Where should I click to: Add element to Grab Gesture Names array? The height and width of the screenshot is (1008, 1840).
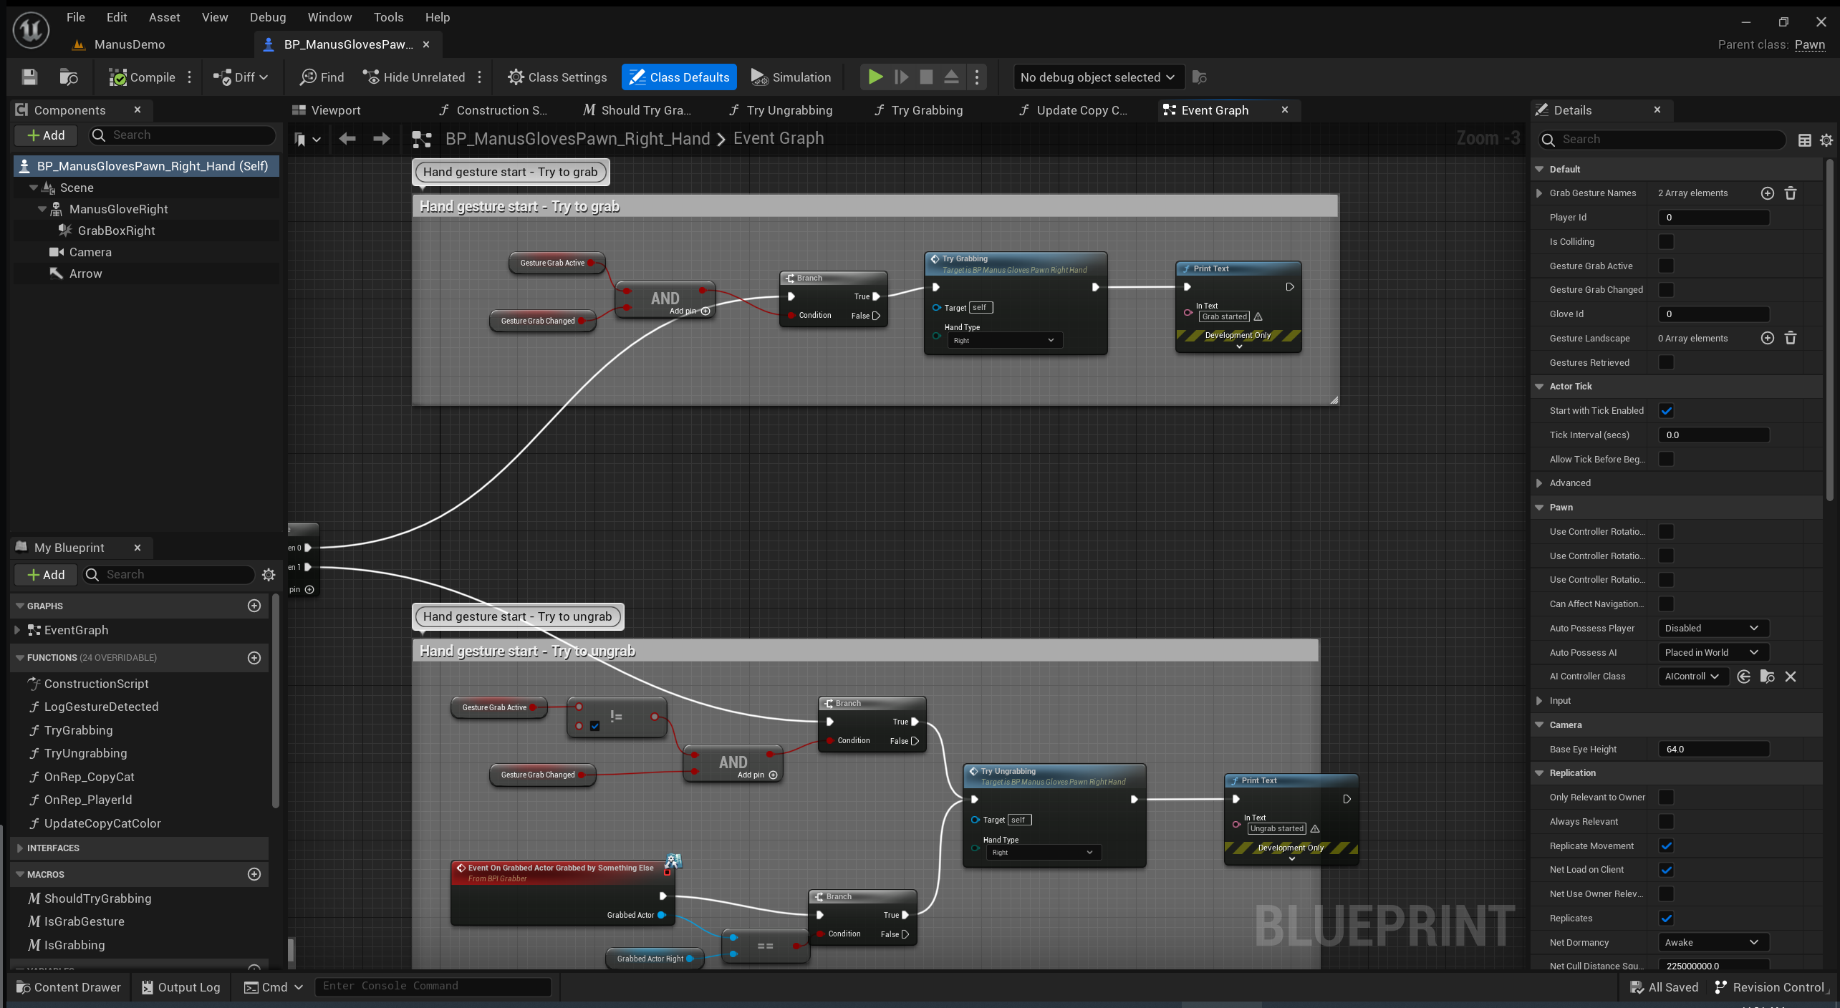pos(1767,193)
